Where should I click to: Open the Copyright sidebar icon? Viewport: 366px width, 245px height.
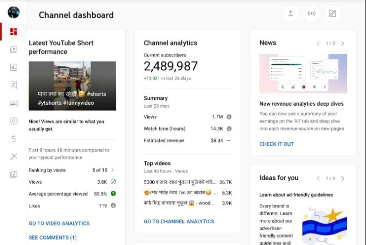pos(14,121)
